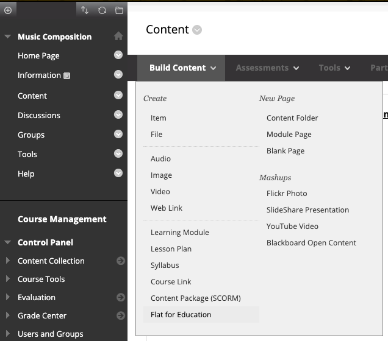Expand Grade Center triangle

(x=8, y=315)
